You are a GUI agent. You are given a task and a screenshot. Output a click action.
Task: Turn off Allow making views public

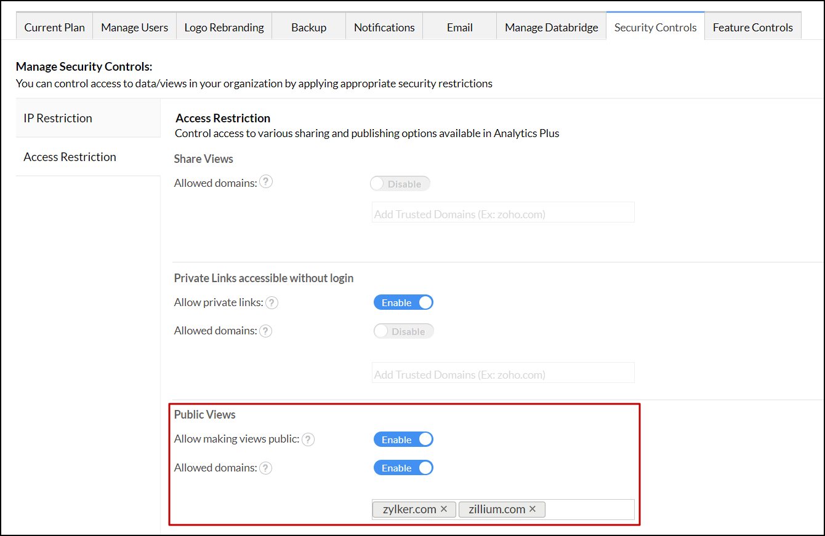point(403,439)
